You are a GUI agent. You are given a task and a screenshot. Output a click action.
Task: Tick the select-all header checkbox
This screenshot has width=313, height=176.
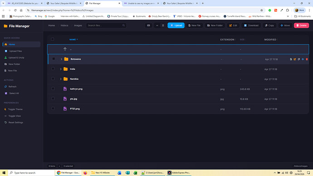pyautogui.click(x=53, y=39)
